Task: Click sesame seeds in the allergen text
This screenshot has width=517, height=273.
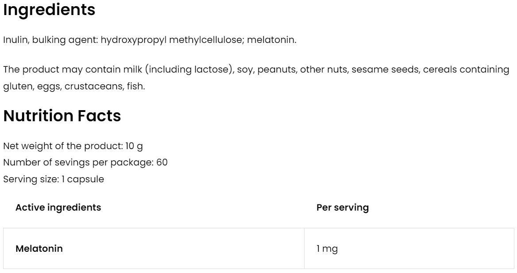Action: pyautogui.click(x=385, y=70)
